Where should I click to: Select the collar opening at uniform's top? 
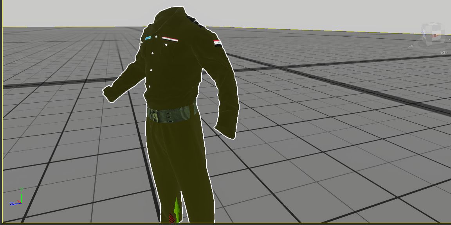(x=170, y=12)
